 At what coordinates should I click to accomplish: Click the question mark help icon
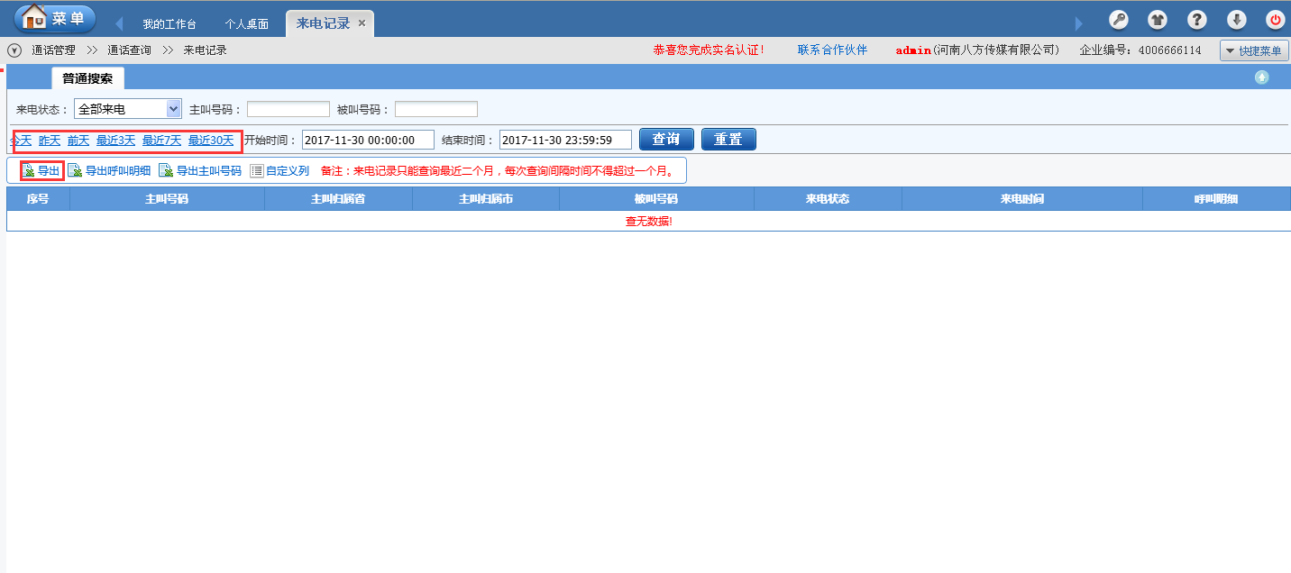click(x=1196, y=20)
